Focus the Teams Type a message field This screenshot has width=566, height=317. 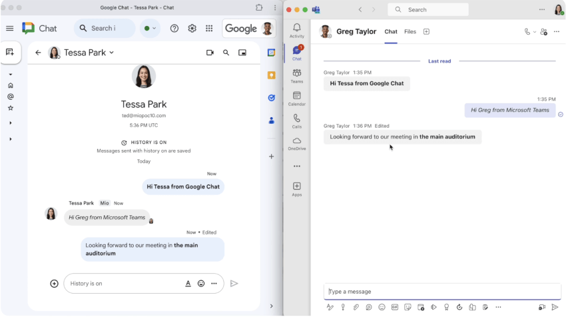(x=439, y=292)
